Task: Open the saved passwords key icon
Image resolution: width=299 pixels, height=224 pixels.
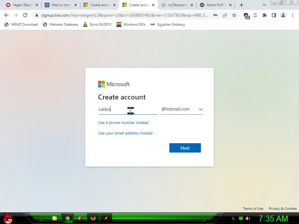Action: [215, 15]
